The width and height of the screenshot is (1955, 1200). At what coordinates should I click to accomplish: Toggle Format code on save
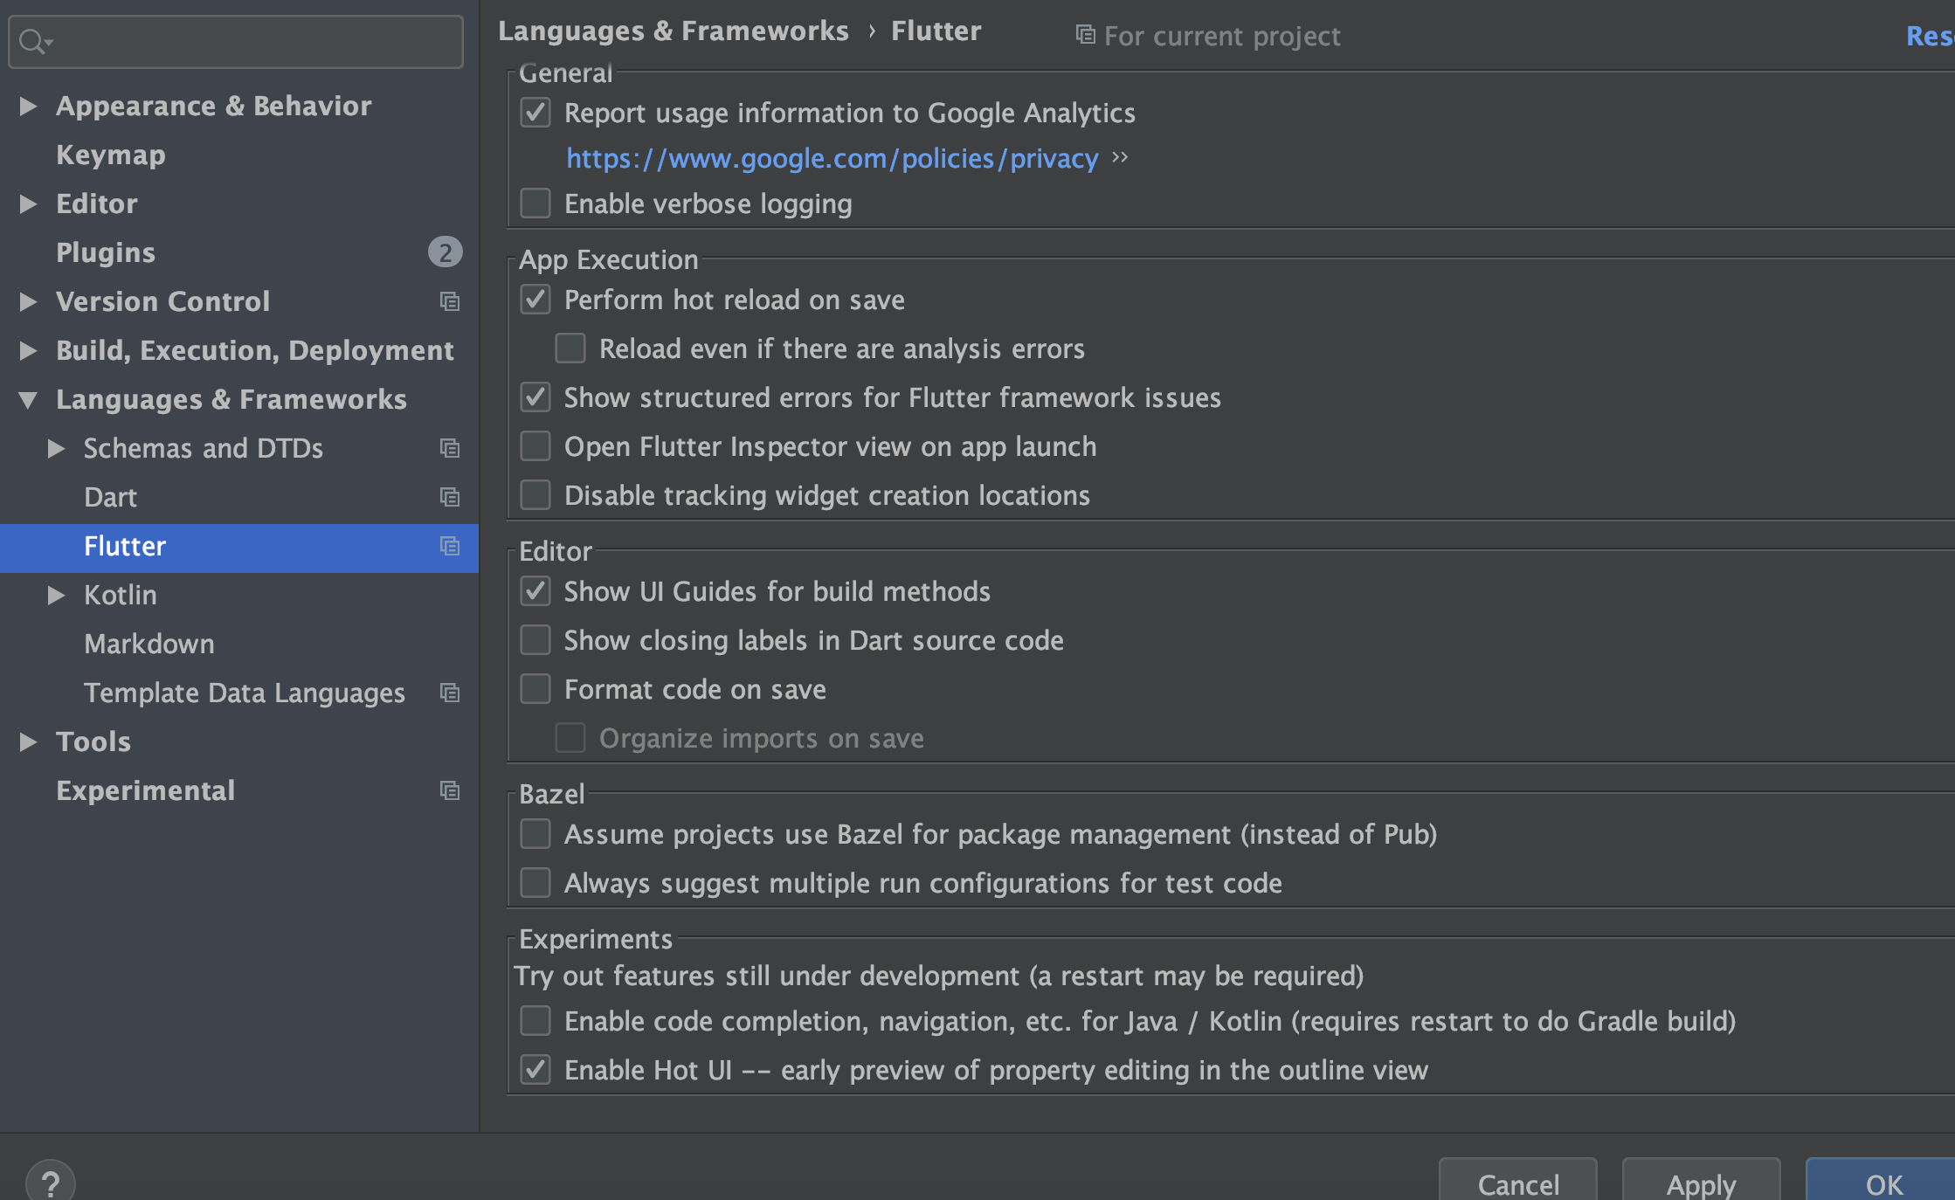click(535, 689)
